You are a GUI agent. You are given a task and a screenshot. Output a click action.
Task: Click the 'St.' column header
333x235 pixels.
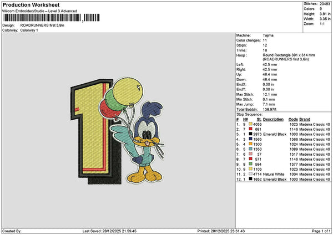(259, 119)
